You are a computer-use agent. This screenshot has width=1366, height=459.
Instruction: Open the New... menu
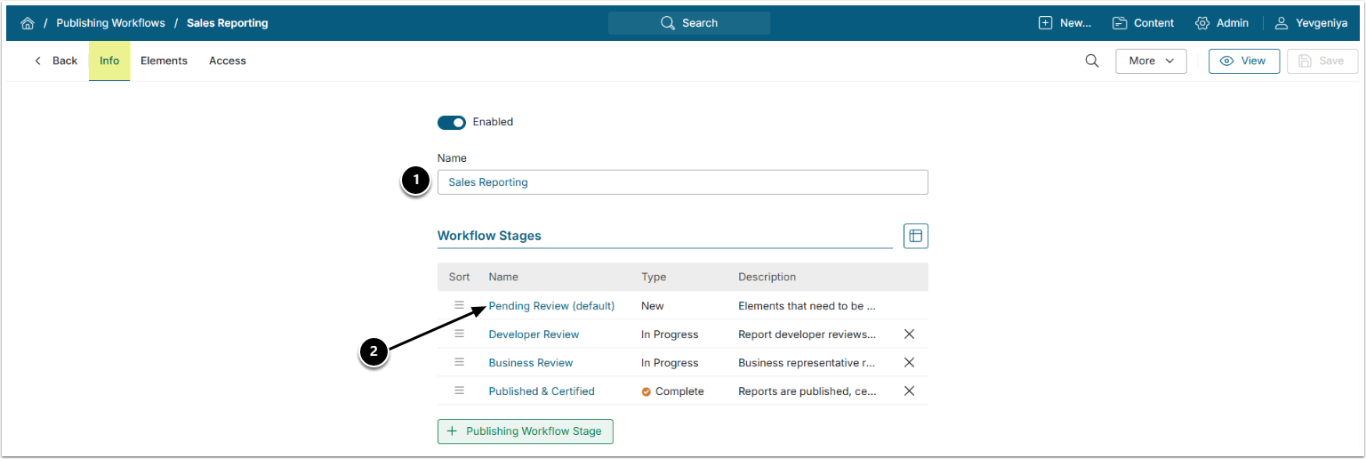point(1065,23)
